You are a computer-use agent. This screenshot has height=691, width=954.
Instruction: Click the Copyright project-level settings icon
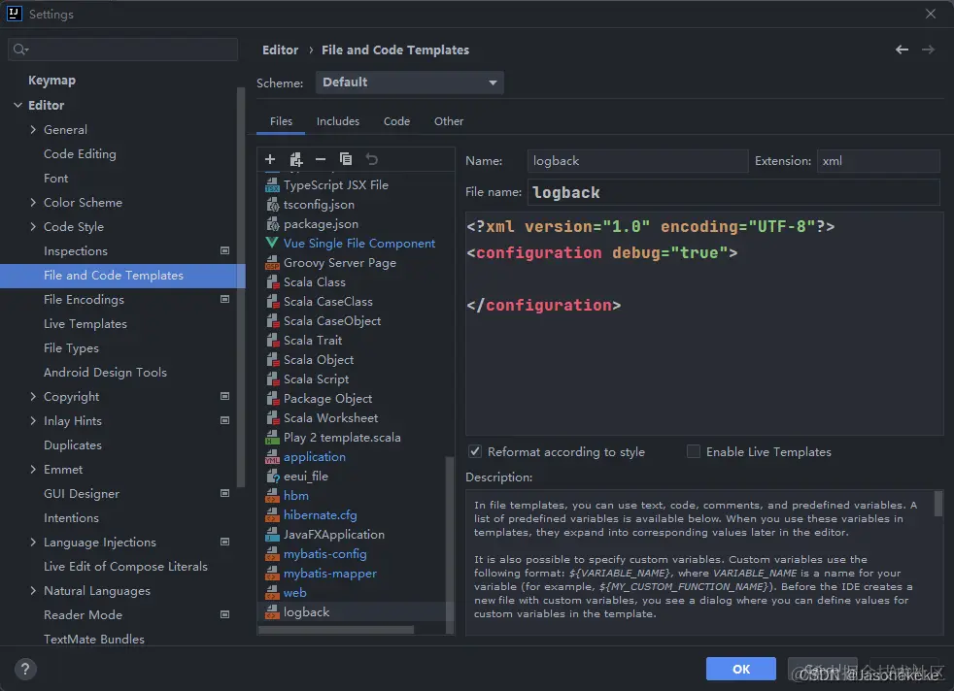tap(224, 396)
